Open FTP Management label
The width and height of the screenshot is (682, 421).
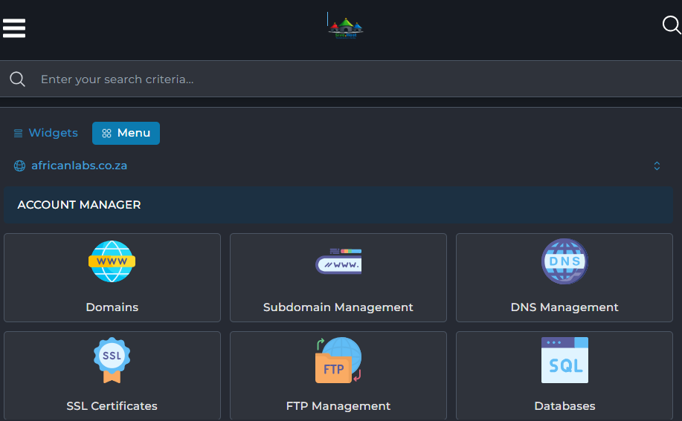click(338, 406)
